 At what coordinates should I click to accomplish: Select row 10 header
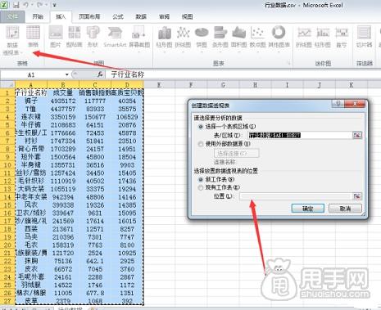7,165
